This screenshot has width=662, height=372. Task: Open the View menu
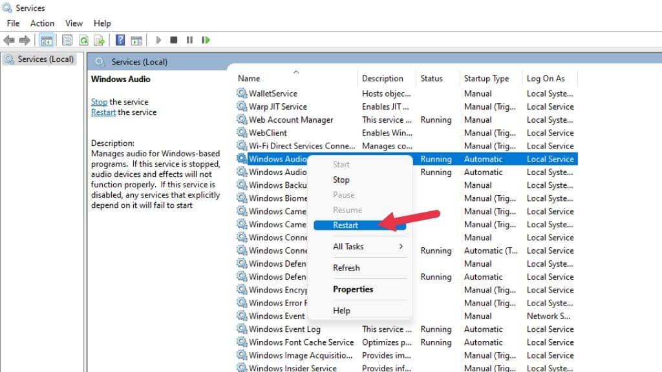point(74,23)
